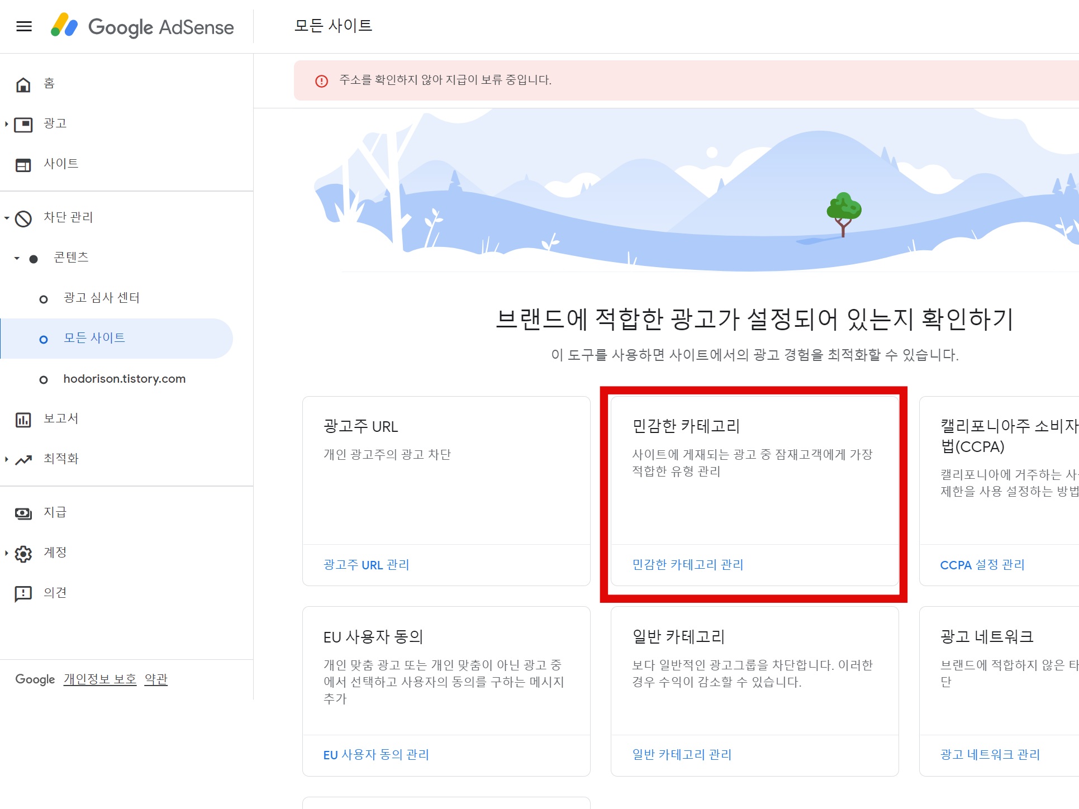
Task: Click the 광고 ads icon in sidebar
Action: point(23,125)
